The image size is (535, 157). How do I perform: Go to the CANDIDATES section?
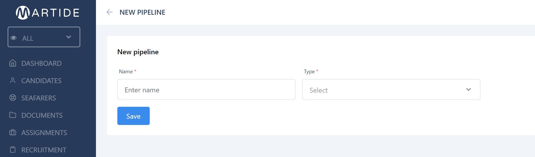coord(41,81)
